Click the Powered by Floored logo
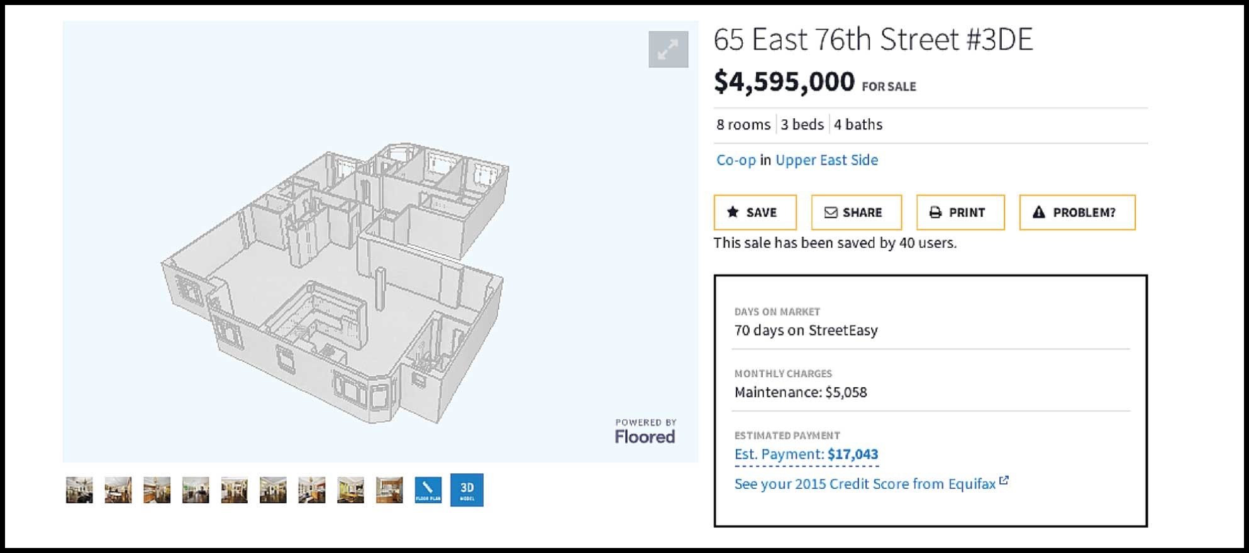 coord(646,431)
